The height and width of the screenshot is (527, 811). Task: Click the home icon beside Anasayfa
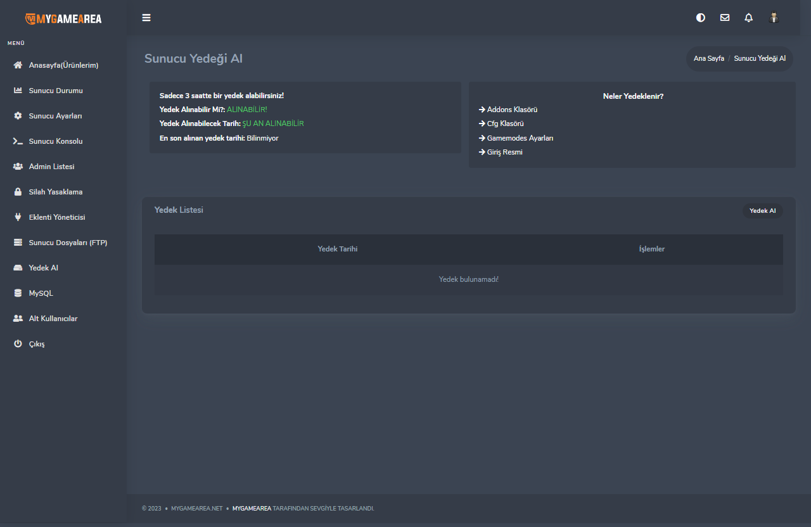pyautogui.click(x=18, y=65)
